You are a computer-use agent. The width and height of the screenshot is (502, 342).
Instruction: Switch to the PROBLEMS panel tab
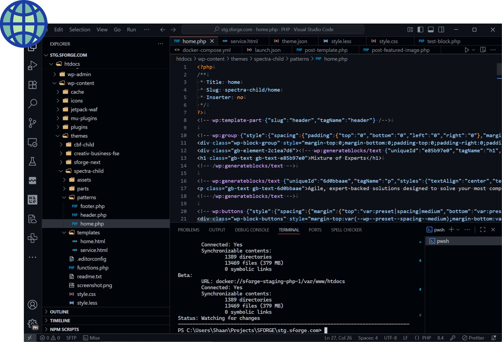pos(188,230)
